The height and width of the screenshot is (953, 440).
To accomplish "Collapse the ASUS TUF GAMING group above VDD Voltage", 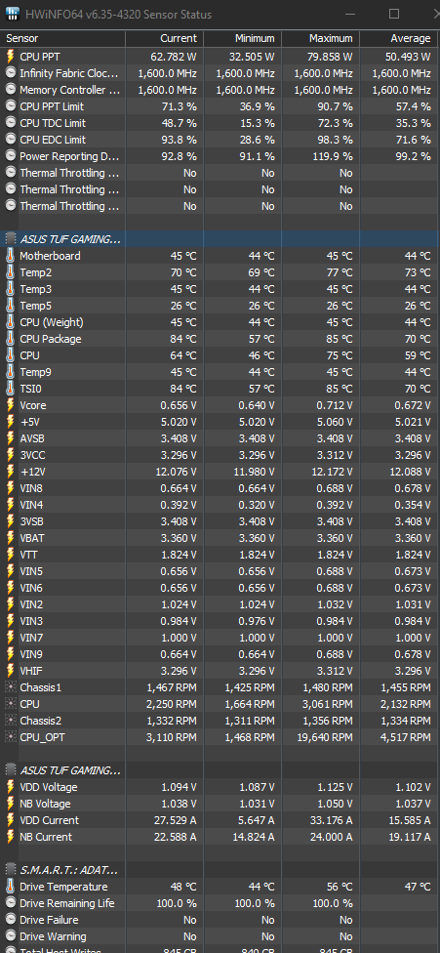I will [x=11, y=770].
